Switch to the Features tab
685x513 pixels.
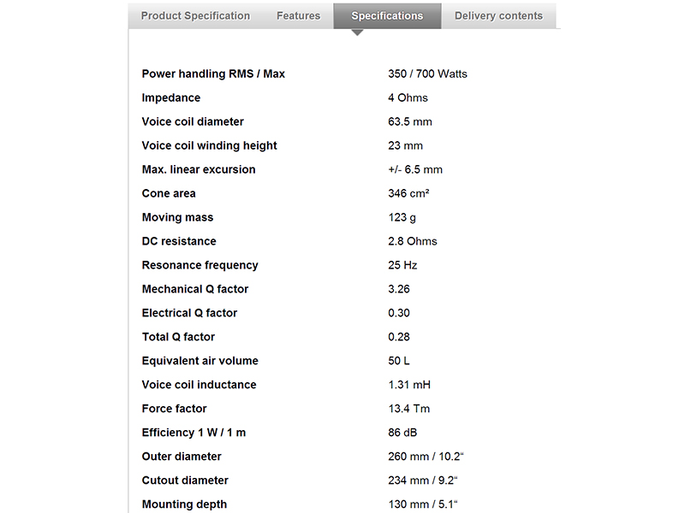coord(298,15)
